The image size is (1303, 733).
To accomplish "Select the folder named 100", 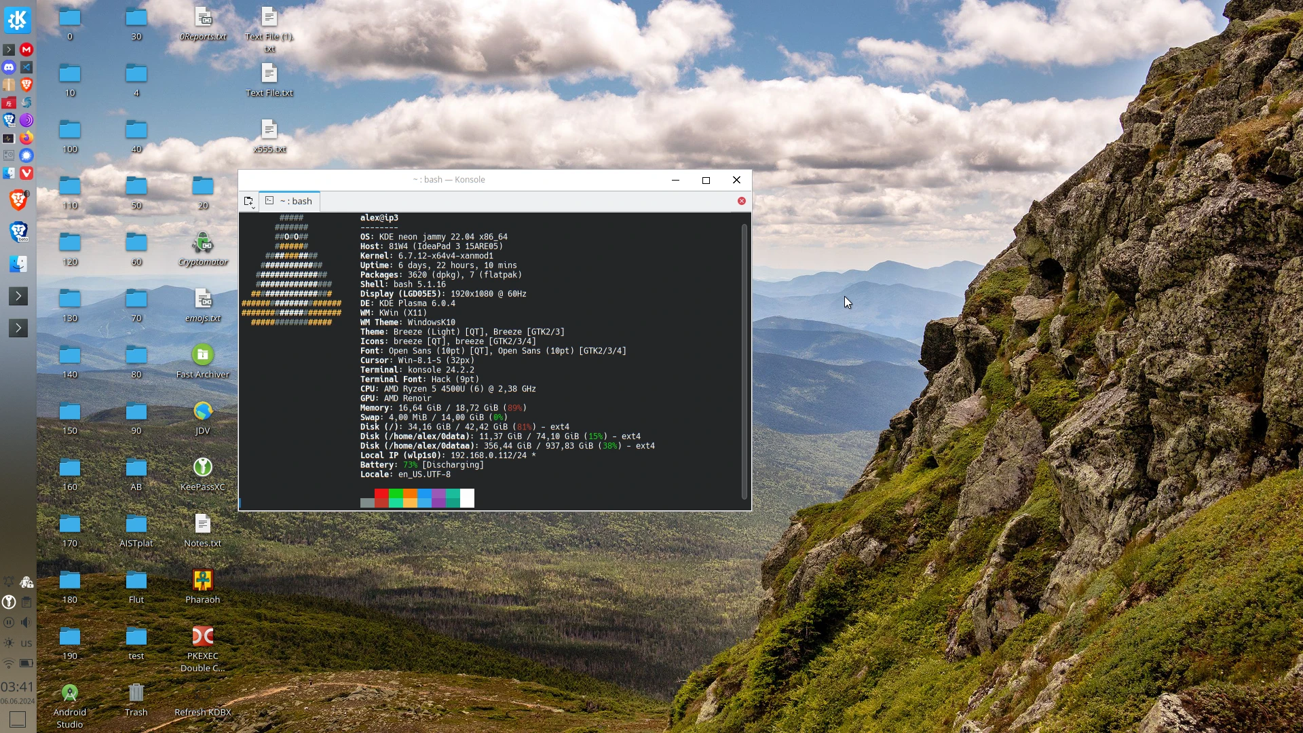I will pos(70,136).
